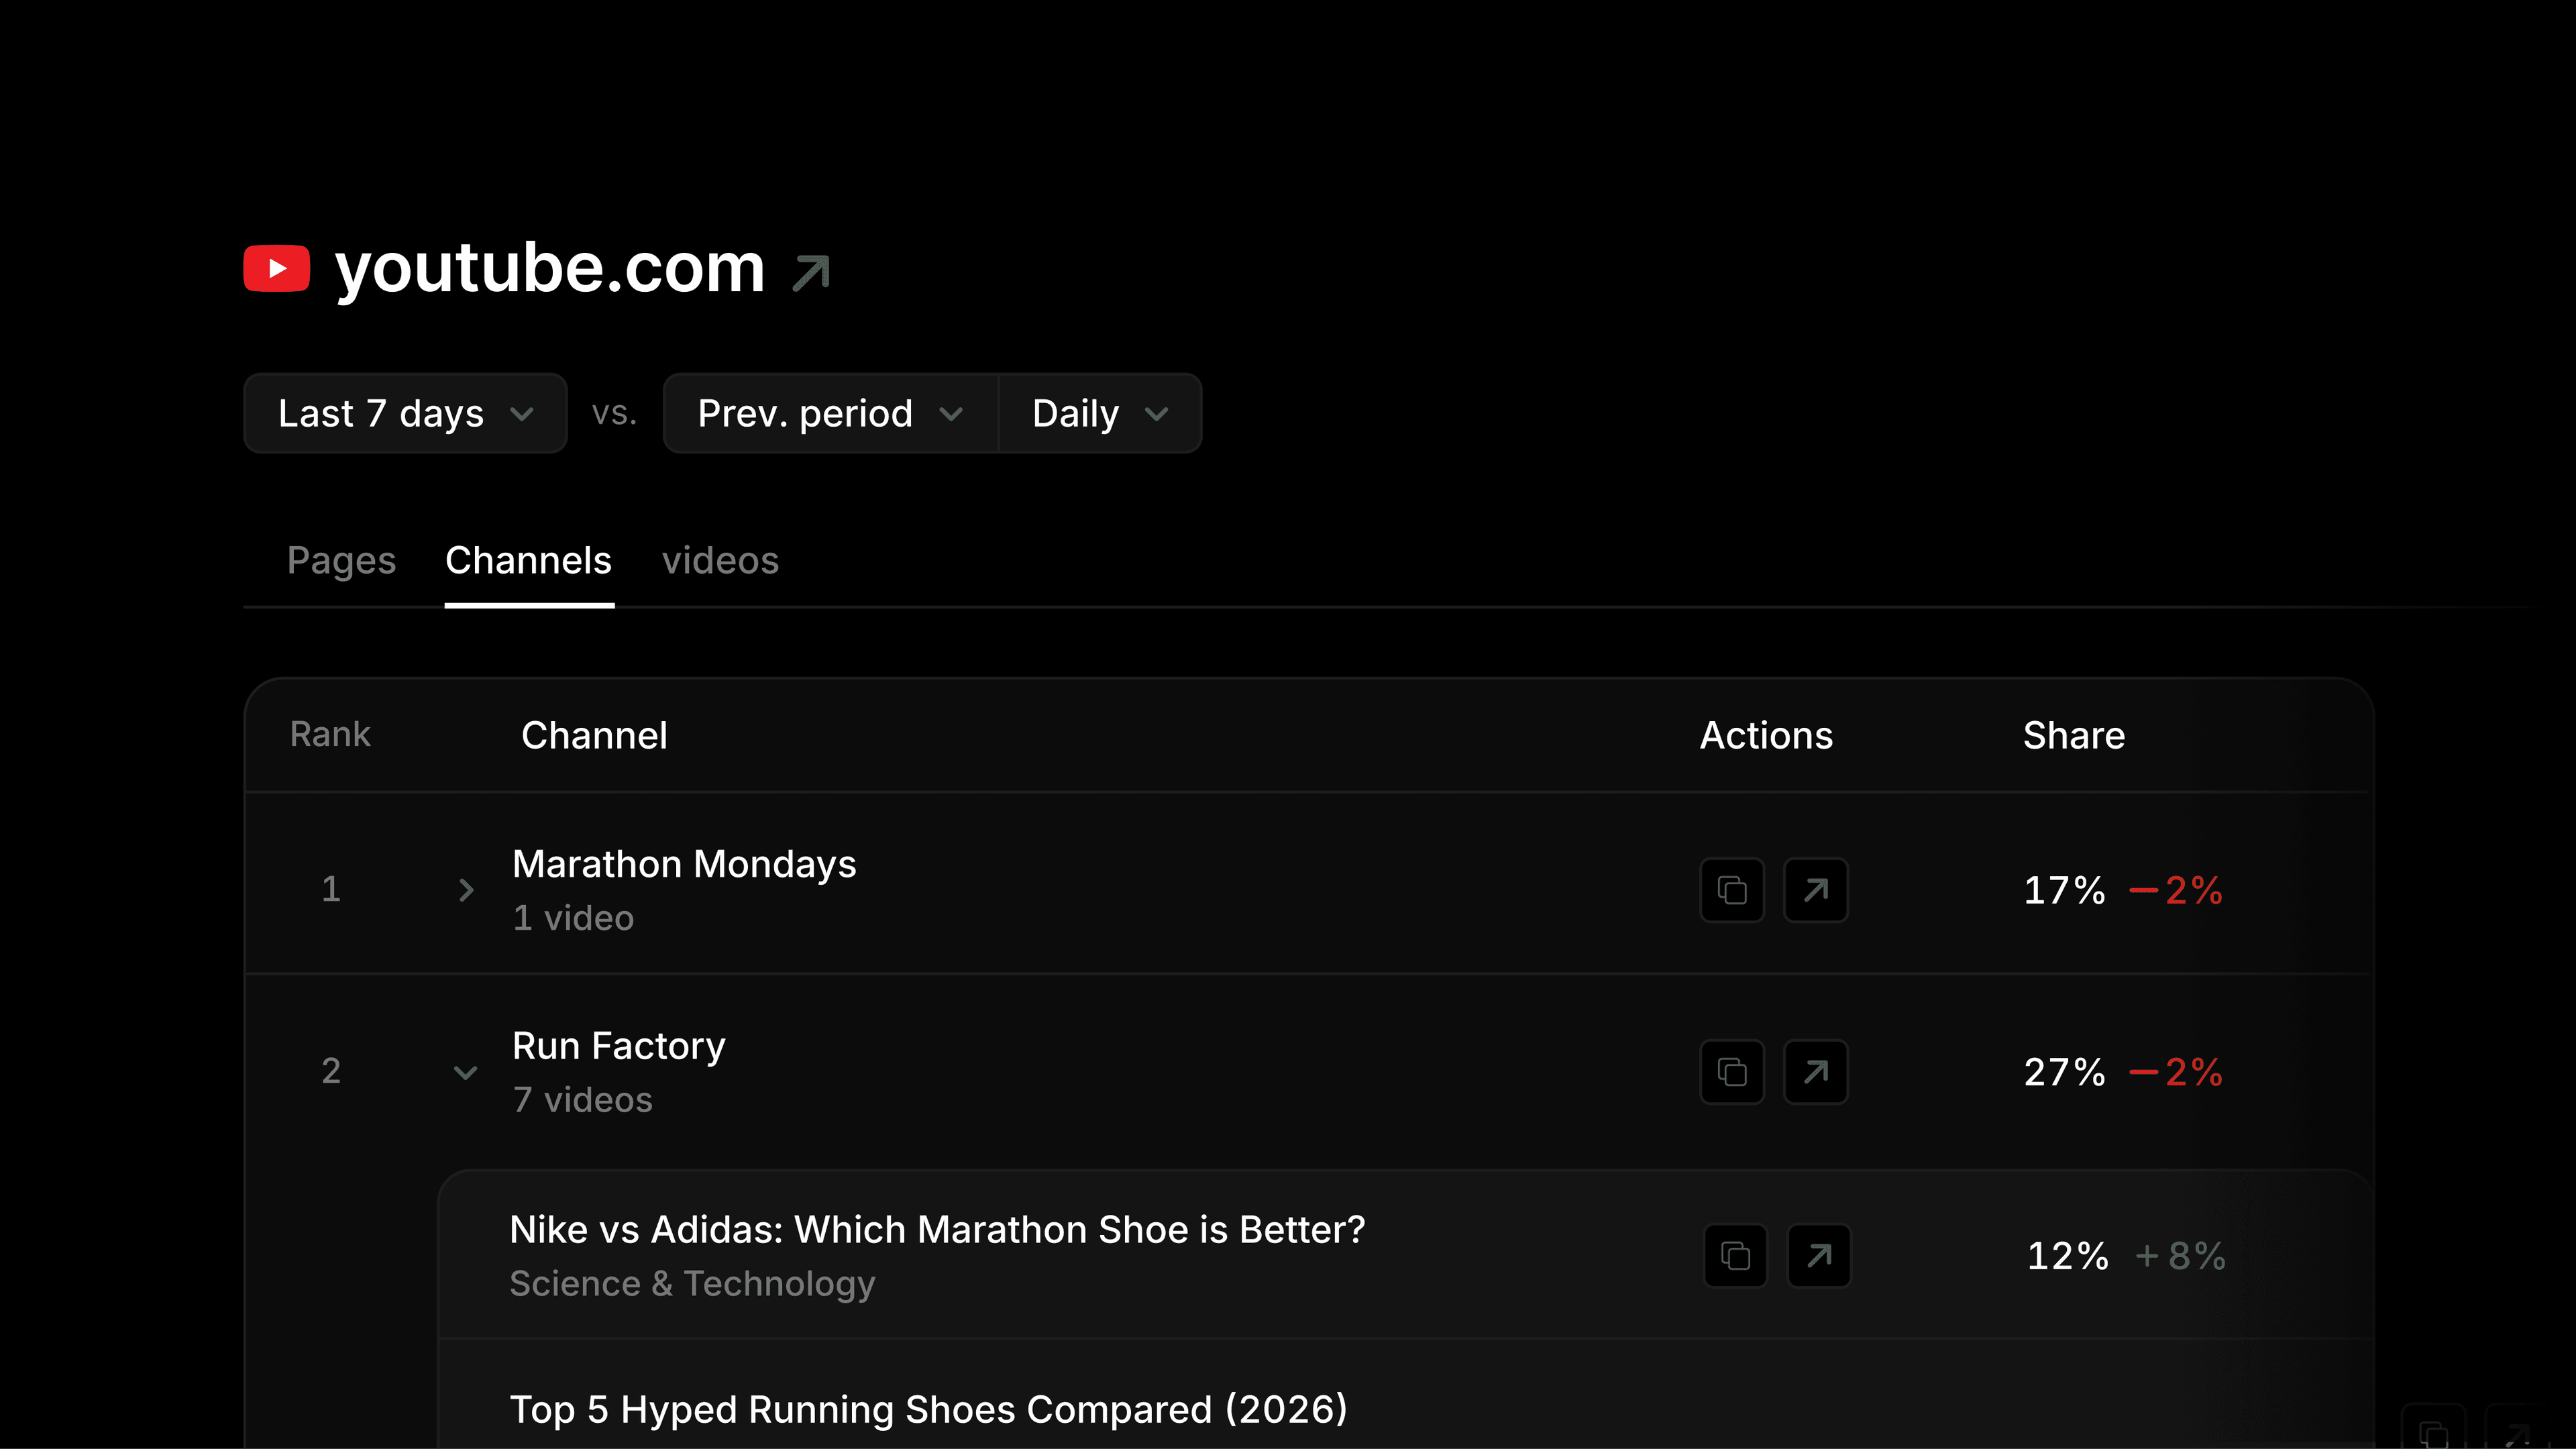Screen dimensions: 2576x1449
Task: Open Top 5 Hyped Running Shoes video
Action: tap(929, 1410)
